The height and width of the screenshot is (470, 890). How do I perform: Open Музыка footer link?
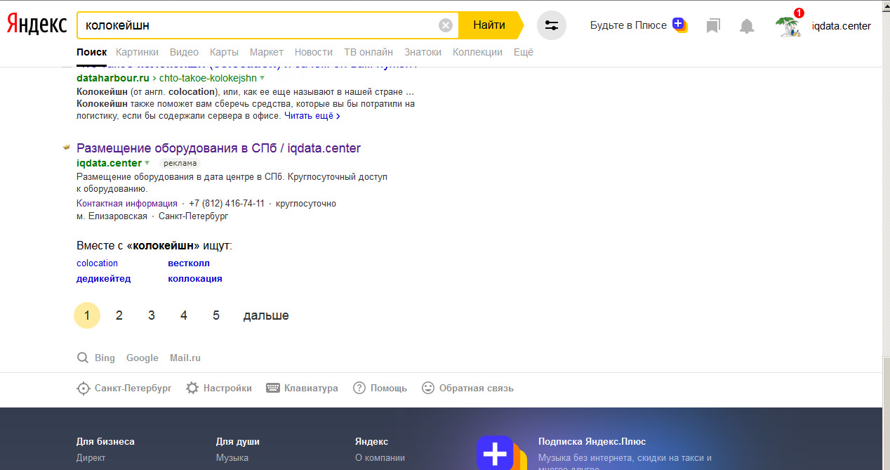coord(232,458)
